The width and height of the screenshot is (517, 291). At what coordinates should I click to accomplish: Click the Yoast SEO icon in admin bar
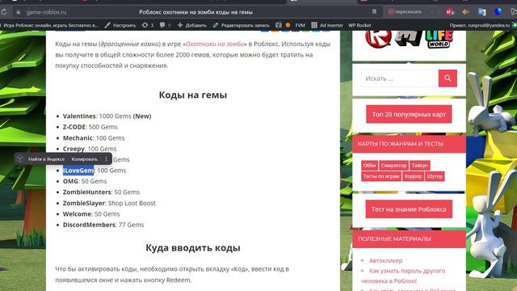(279, 25)
